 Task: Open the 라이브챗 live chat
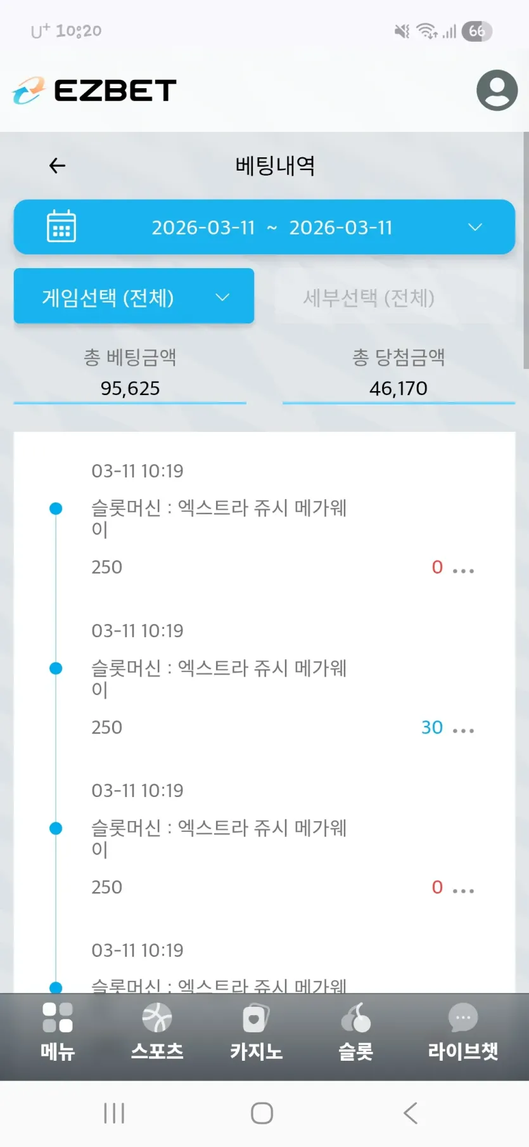[462, 1030]
